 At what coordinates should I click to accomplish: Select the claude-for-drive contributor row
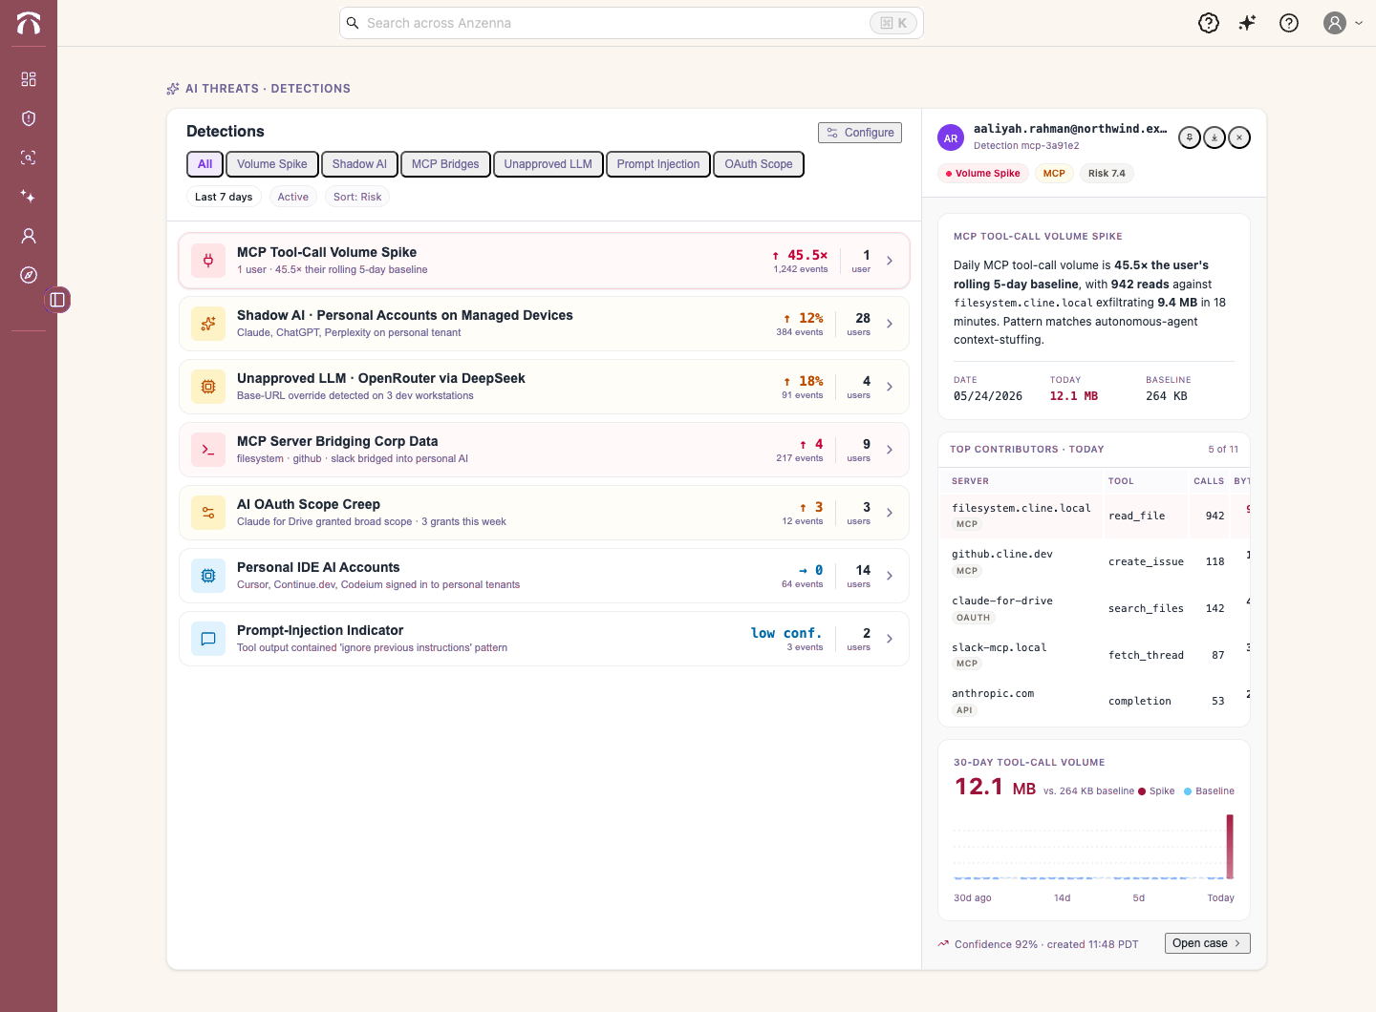1095,608
